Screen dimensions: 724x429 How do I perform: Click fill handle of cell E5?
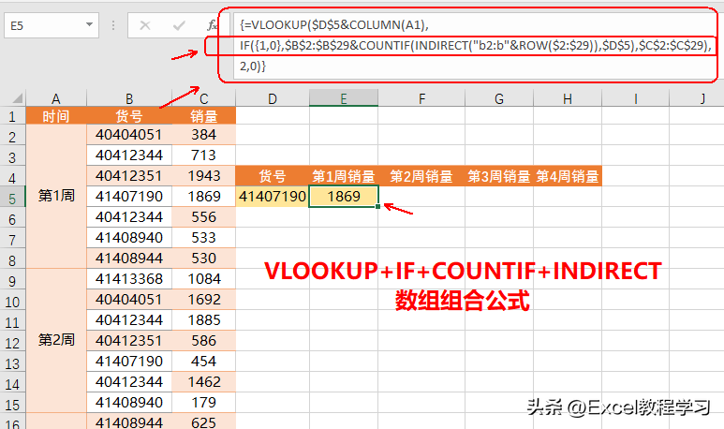point(377,206)
